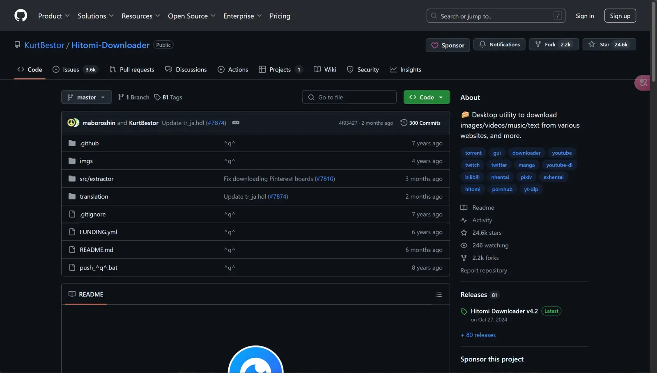Image resolution: width=657 pixels, height=373 pixels.
Task: Open the KurtBestor owner link
Action: coord(44,45)
